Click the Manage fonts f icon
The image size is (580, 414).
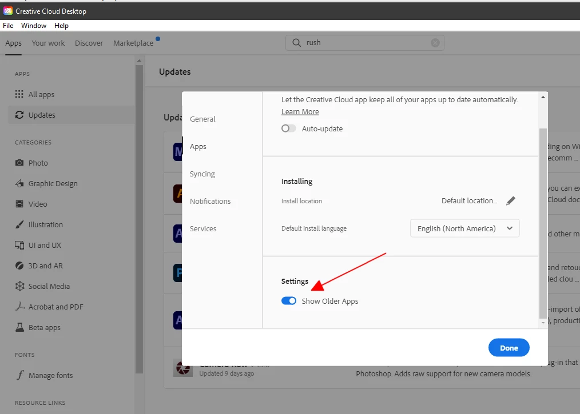[20, 375]
